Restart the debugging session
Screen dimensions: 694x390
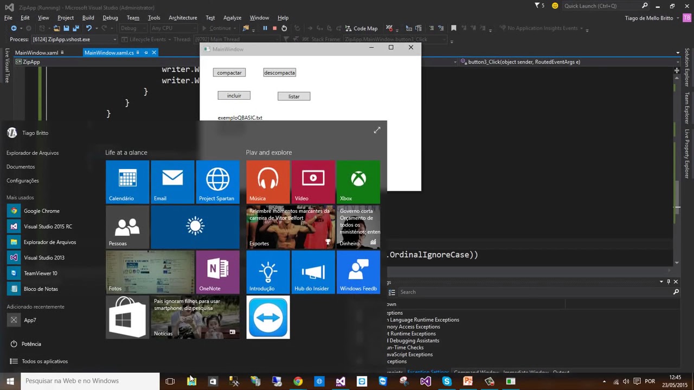point(284,28)
